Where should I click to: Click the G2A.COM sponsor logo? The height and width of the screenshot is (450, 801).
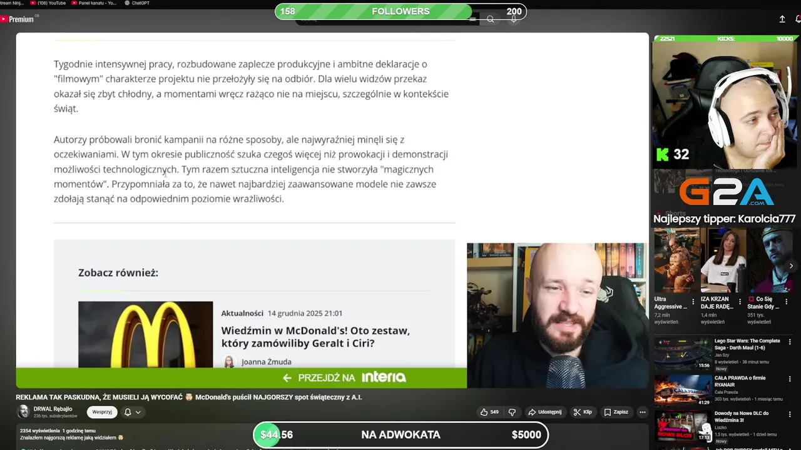pos(727,192)
